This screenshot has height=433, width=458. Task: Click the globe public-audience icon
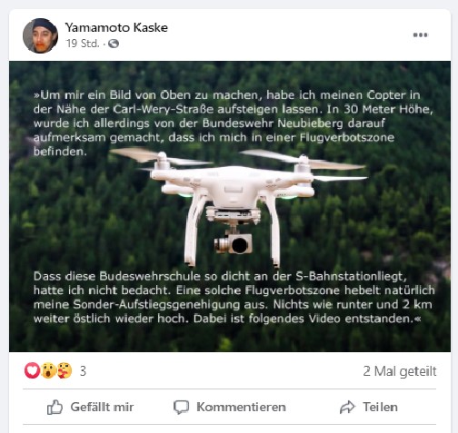pos(114,44)
